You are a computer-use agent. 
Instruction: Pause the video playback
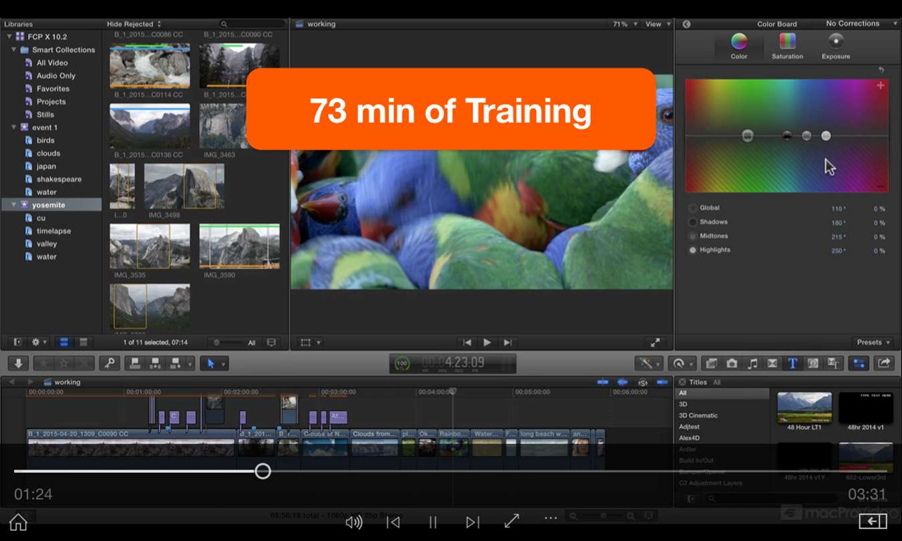point(433,522)
